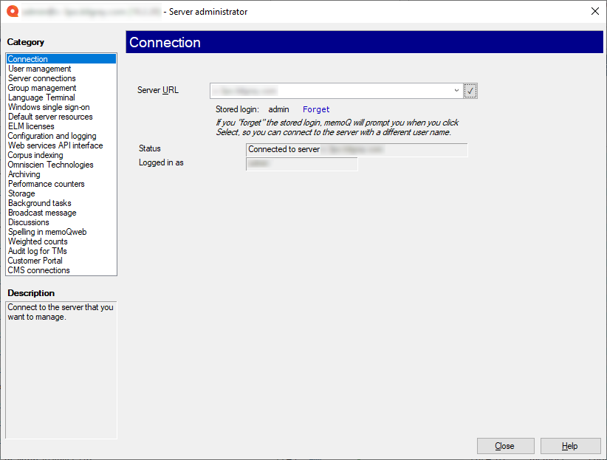Click the Forget stored login link
607x460 pixels.
(x=316, y=109)
